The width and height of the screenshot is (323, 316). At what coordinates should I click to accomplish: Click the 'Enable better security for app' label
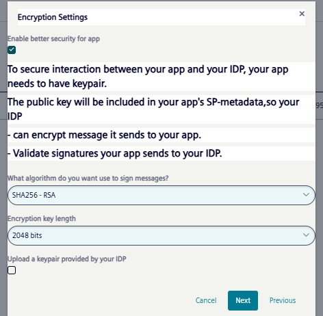point(53,39)
